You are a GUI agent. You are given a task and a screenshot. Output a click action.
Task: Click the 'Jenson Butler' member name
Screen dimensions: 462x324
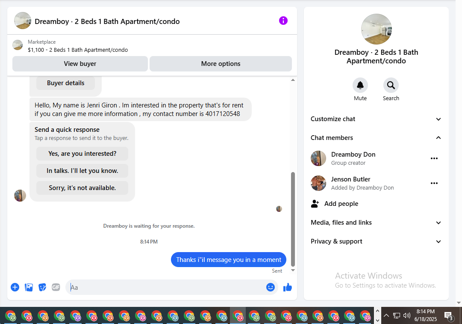(350, 179)
